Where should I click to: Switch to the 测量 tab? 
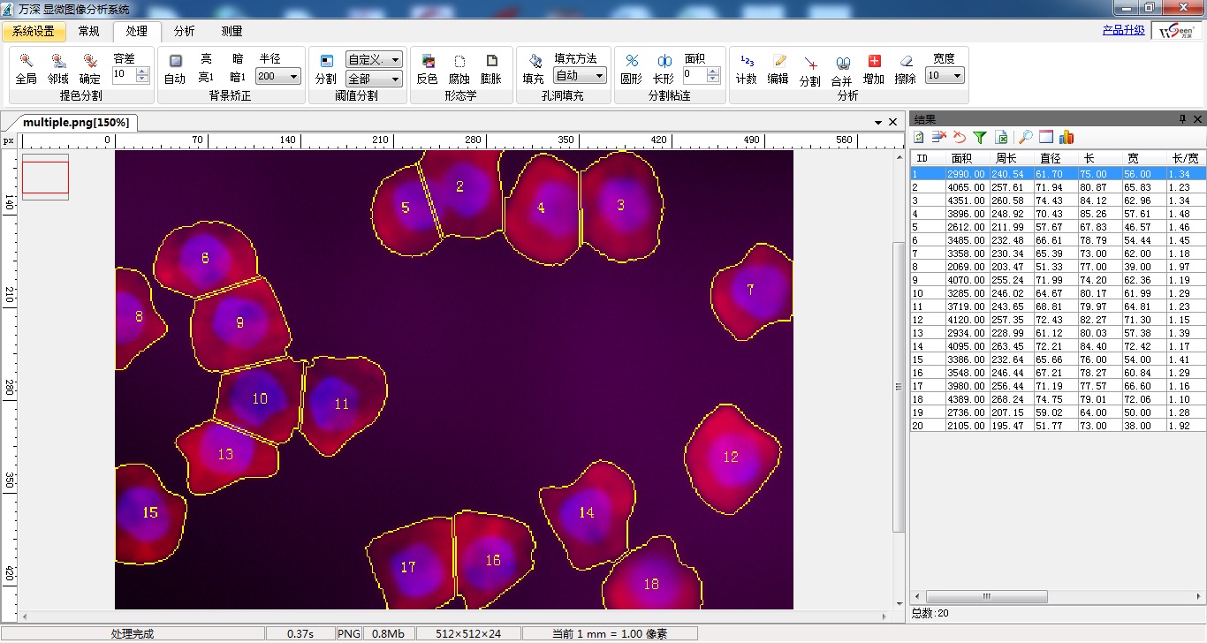232,31
